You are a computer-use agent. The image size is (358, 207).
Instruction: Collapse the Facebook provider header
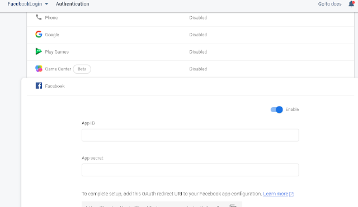(190, 86)
